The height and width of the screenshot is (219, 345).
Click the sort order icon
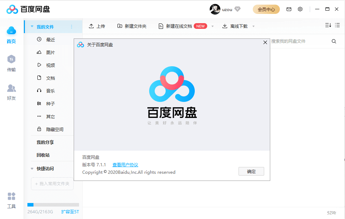[328, 25]
